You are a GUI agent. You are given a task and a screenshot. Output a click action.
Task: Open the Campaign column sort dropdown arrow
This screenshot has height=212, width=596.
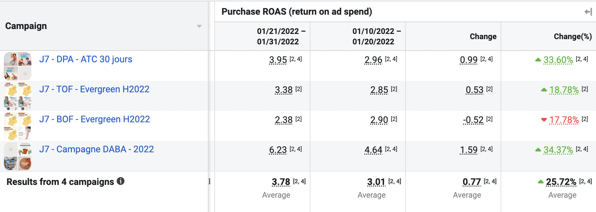(199, 26)
